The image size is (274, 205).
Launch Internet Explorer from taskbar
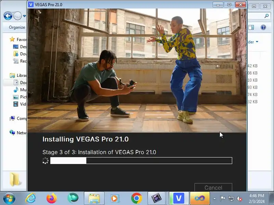pyautogui.click(x=31, y=198)
